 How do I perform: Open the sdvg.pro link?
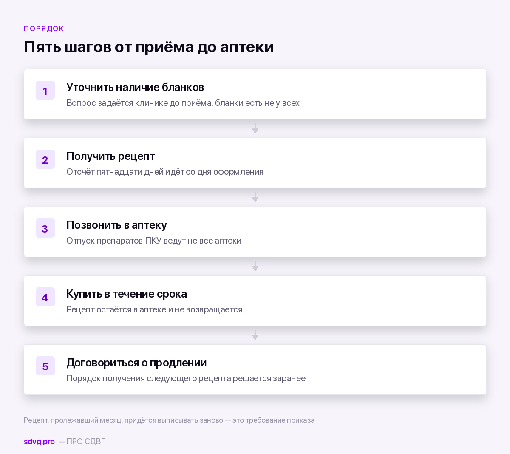pos(39,442)
